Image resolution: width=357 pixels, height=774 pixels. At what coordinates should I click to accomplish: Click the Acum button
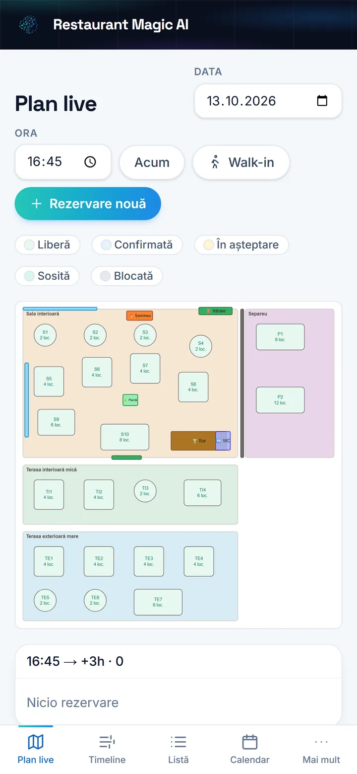click(x=152, y=162)
